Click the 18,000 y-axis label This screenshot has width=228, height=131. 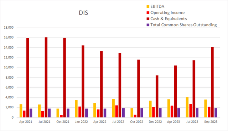point(9,28)
